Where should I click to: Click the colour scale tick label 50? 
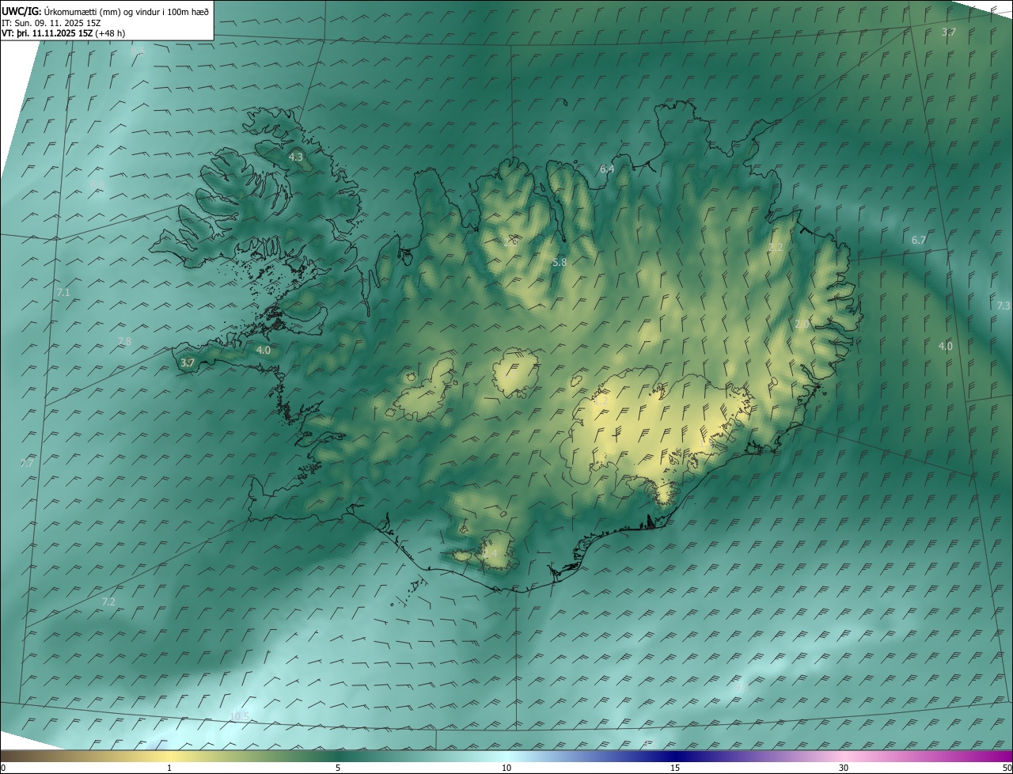pyautogui.click(x=1006, y=768)
